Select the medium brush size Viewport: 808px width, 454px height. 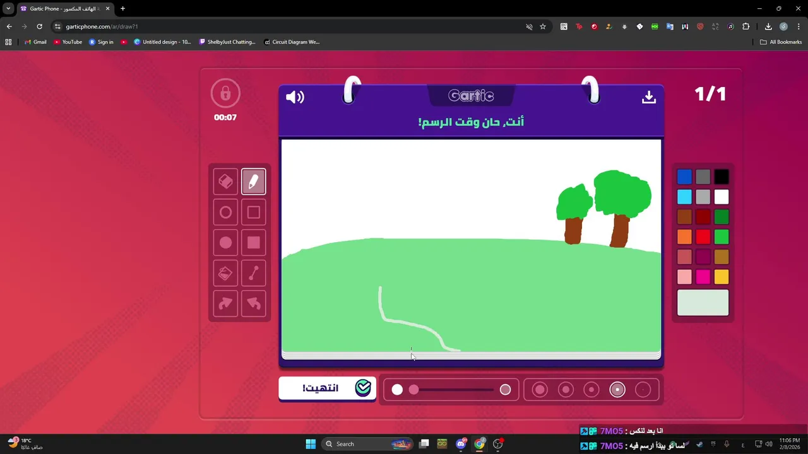tap(591, 390)
